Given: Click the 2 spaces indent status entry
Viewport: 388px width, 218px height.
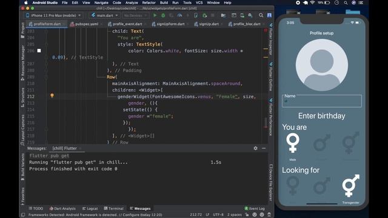Looking at the screenshot, I should (x=235, y=215).
